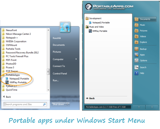Viewport: 160px width, 129px height.
Task: Click the Search programs and files field
Action: click(x=25, y=104)
